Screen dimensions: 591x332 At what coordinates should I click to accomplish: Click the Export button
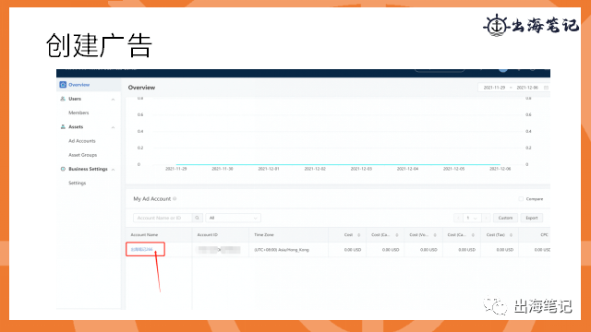point(532,218)
